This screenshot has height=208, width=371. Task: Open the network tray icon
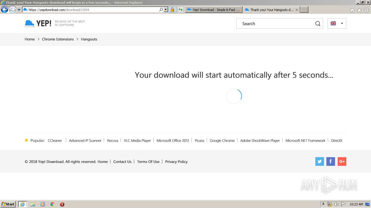point(330,204)
